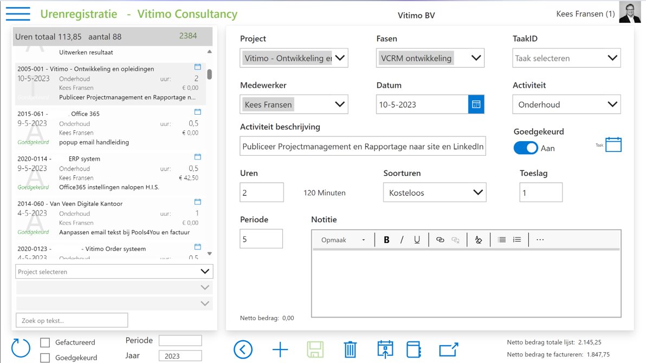
Task: Toggle the Goedgekeurd switch off
Action: (x=526, y=148)
